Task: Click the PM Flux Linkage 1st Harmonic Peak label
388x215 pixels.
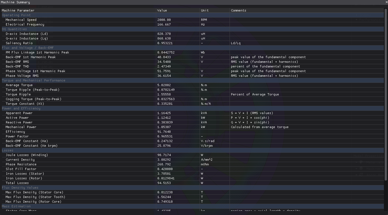Action: pos(37,52)
